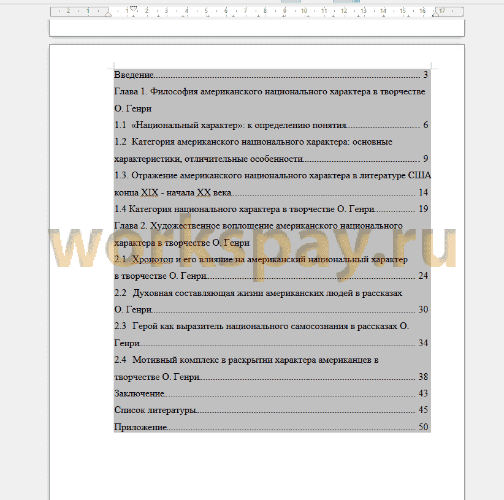This screenshot has width=504, height=500.
Task: Click the "О. Генри" line under Глава 1
Action: [133, 108]
